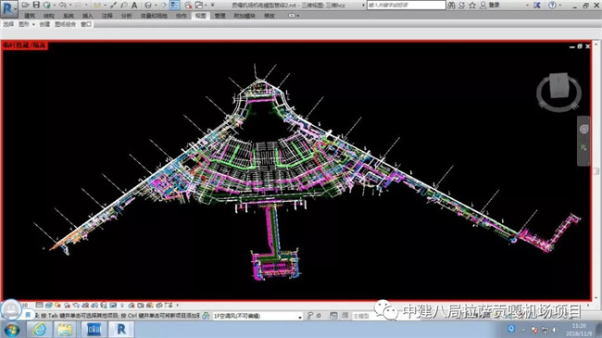The image size is (602, 338).
Task: Click the Lock 3D View icon
Action: 104,306
